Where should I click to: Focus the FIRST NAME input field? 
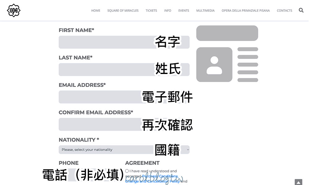pos(124,42)
